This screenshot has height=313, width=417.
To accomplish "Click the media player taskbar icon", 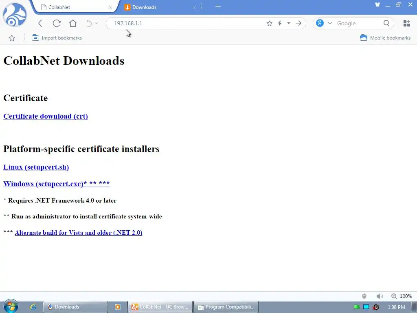I will click(118, 307).
